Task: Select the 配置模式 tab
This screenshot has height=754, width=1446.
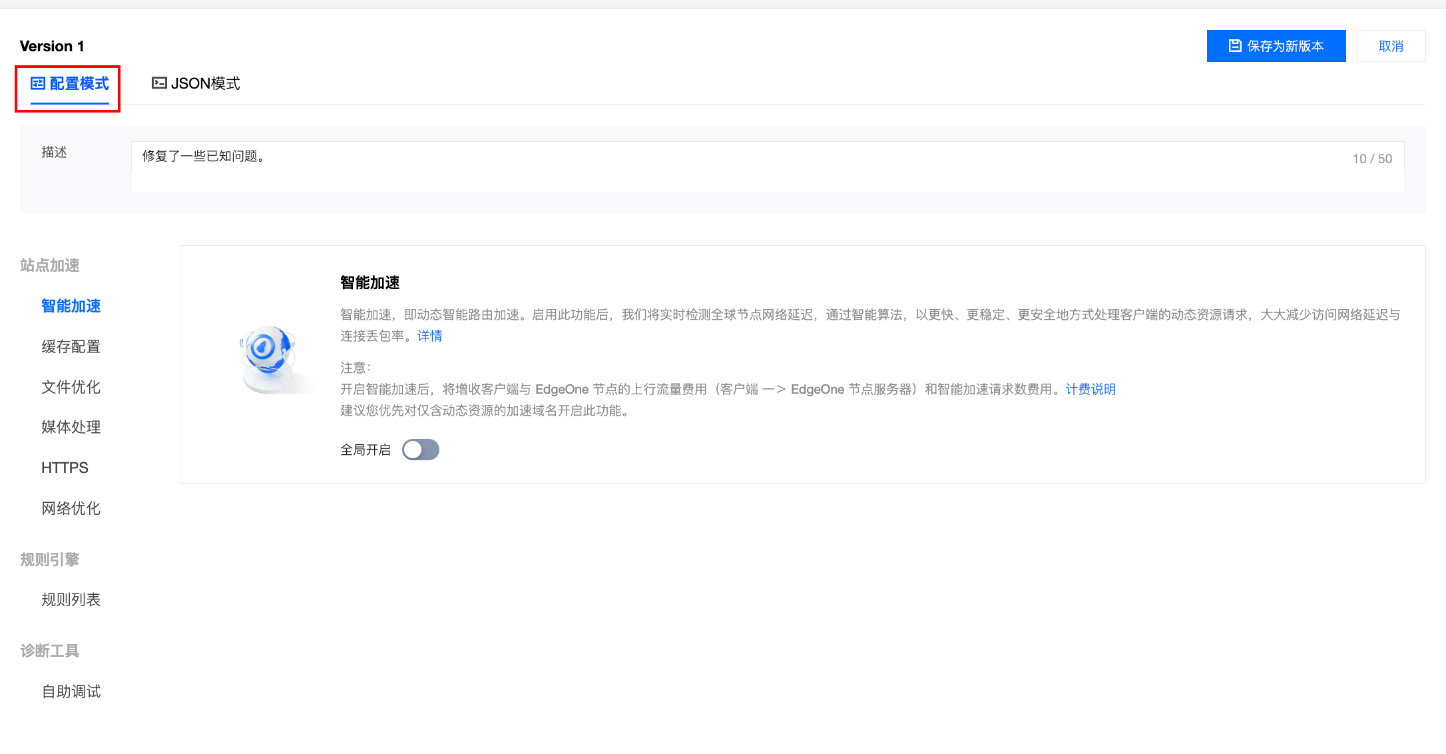Action: tap(70, 83)
